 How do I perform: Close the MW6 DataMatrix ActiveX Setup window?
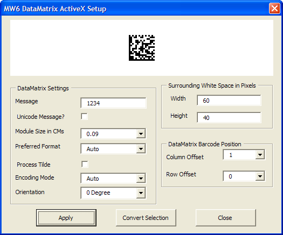click(x=274, y=8)
